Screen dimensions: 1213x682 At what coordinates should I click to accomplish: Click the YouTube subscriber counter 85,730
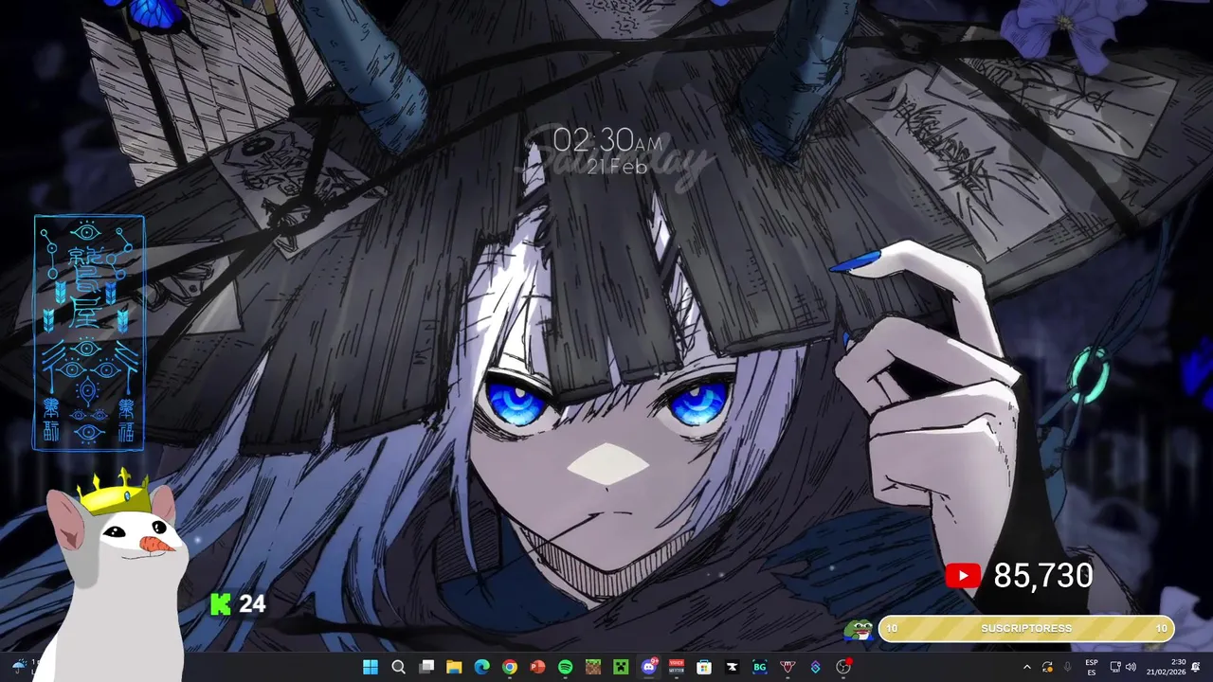coord(1020,575)
